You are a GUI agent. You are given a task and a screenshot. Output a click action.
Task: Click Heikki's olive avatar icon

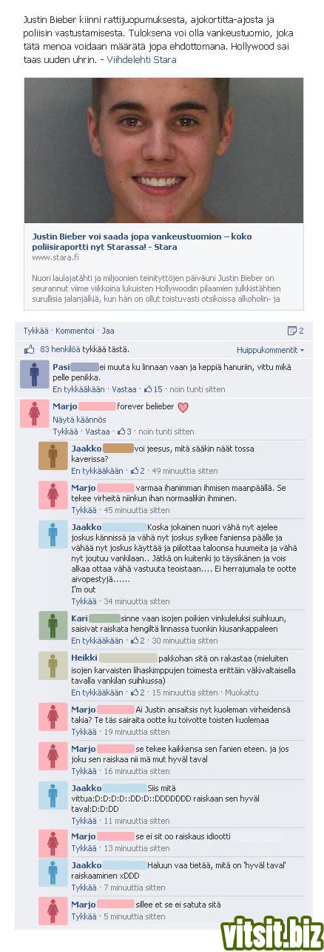tap(53, 665)
